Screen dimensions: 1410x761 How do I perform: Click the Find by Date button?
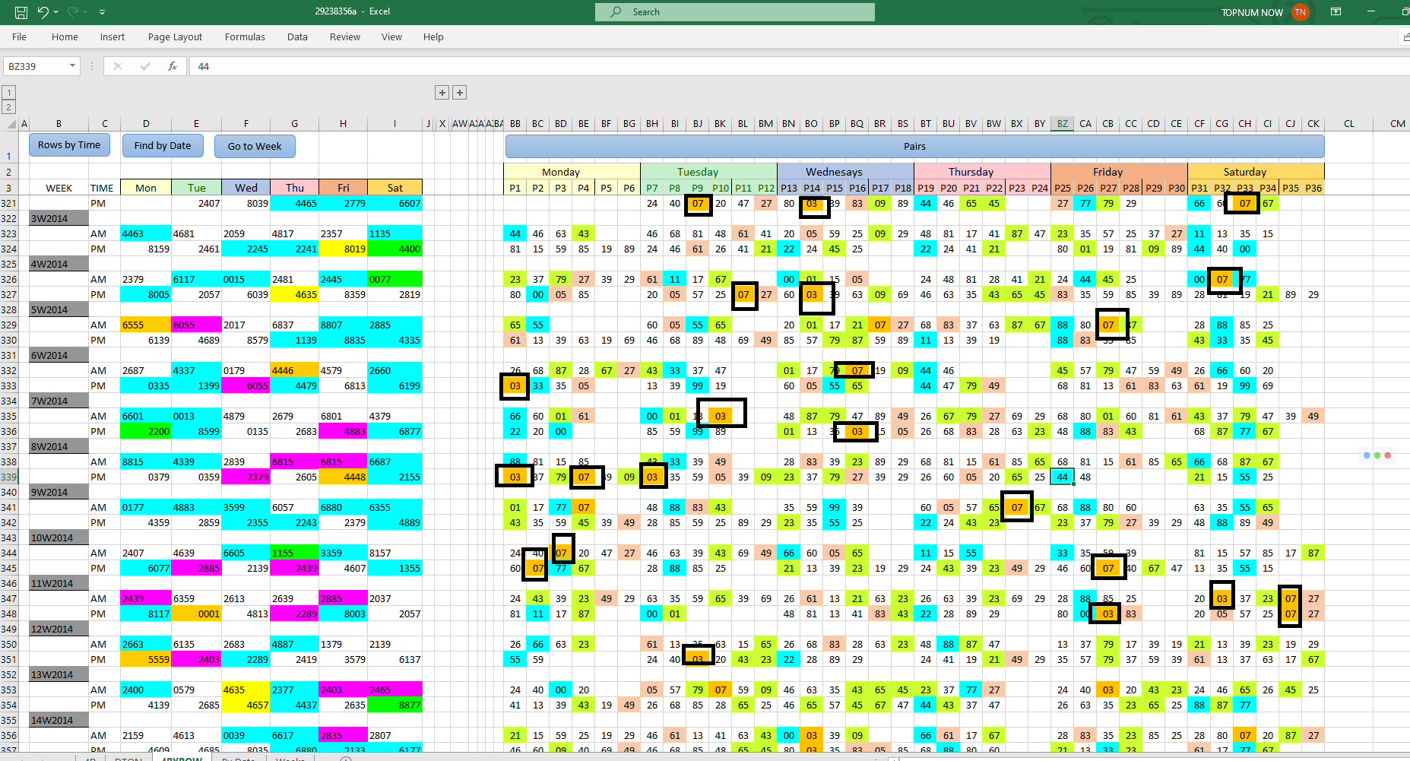[x=163, y=146]
